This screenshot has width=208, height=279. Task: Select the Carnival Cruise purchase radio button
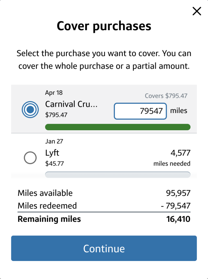(30, 110)
